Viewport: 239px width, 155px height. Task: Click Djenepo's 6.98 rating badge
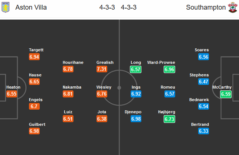tap(136, 119)
